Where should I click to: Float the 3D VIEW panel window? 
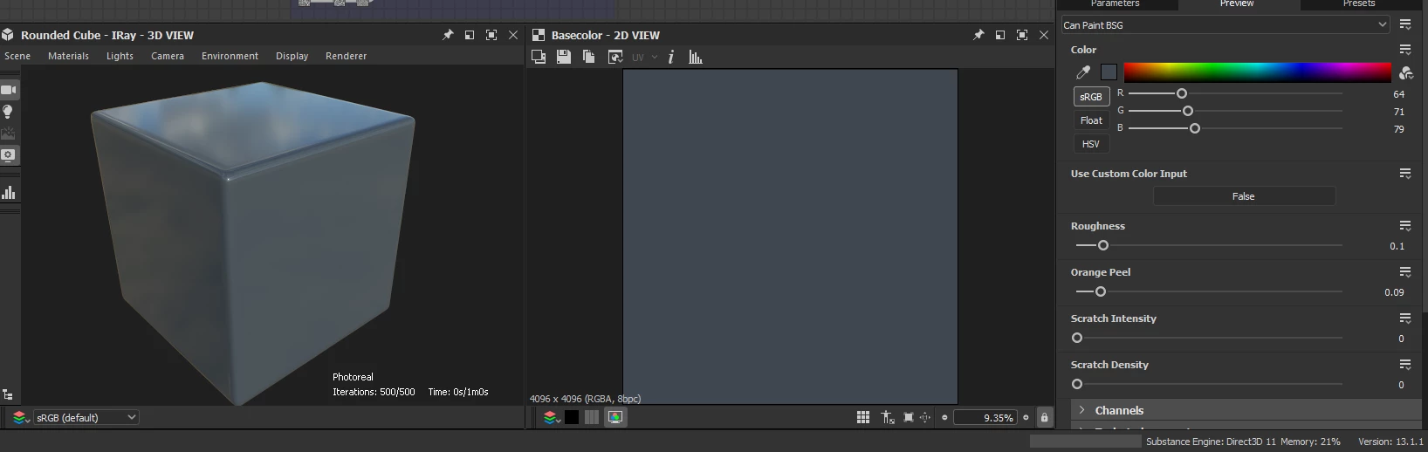[470, 35]
